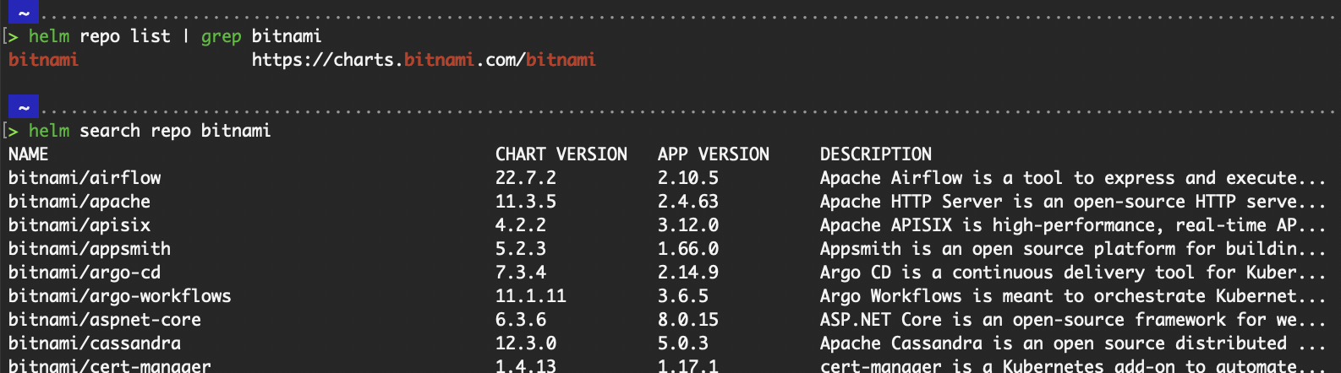
Task: Click apisix chart version 4.2.2
Action: 521,225
